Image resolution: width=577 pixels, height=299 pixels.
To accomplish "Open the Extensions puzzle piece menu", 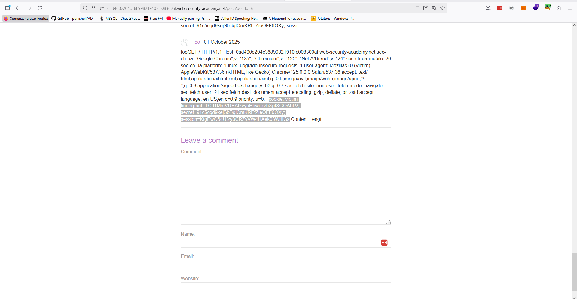I will (559, 8).
